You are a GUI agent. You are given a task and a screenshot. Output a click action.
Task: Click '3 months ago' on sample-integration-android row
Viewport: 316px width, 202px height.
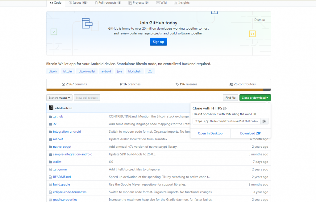tap(258, 154)
